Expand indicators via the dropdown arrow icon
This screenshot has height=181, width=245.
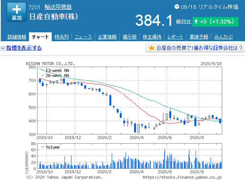pos(3,48)
